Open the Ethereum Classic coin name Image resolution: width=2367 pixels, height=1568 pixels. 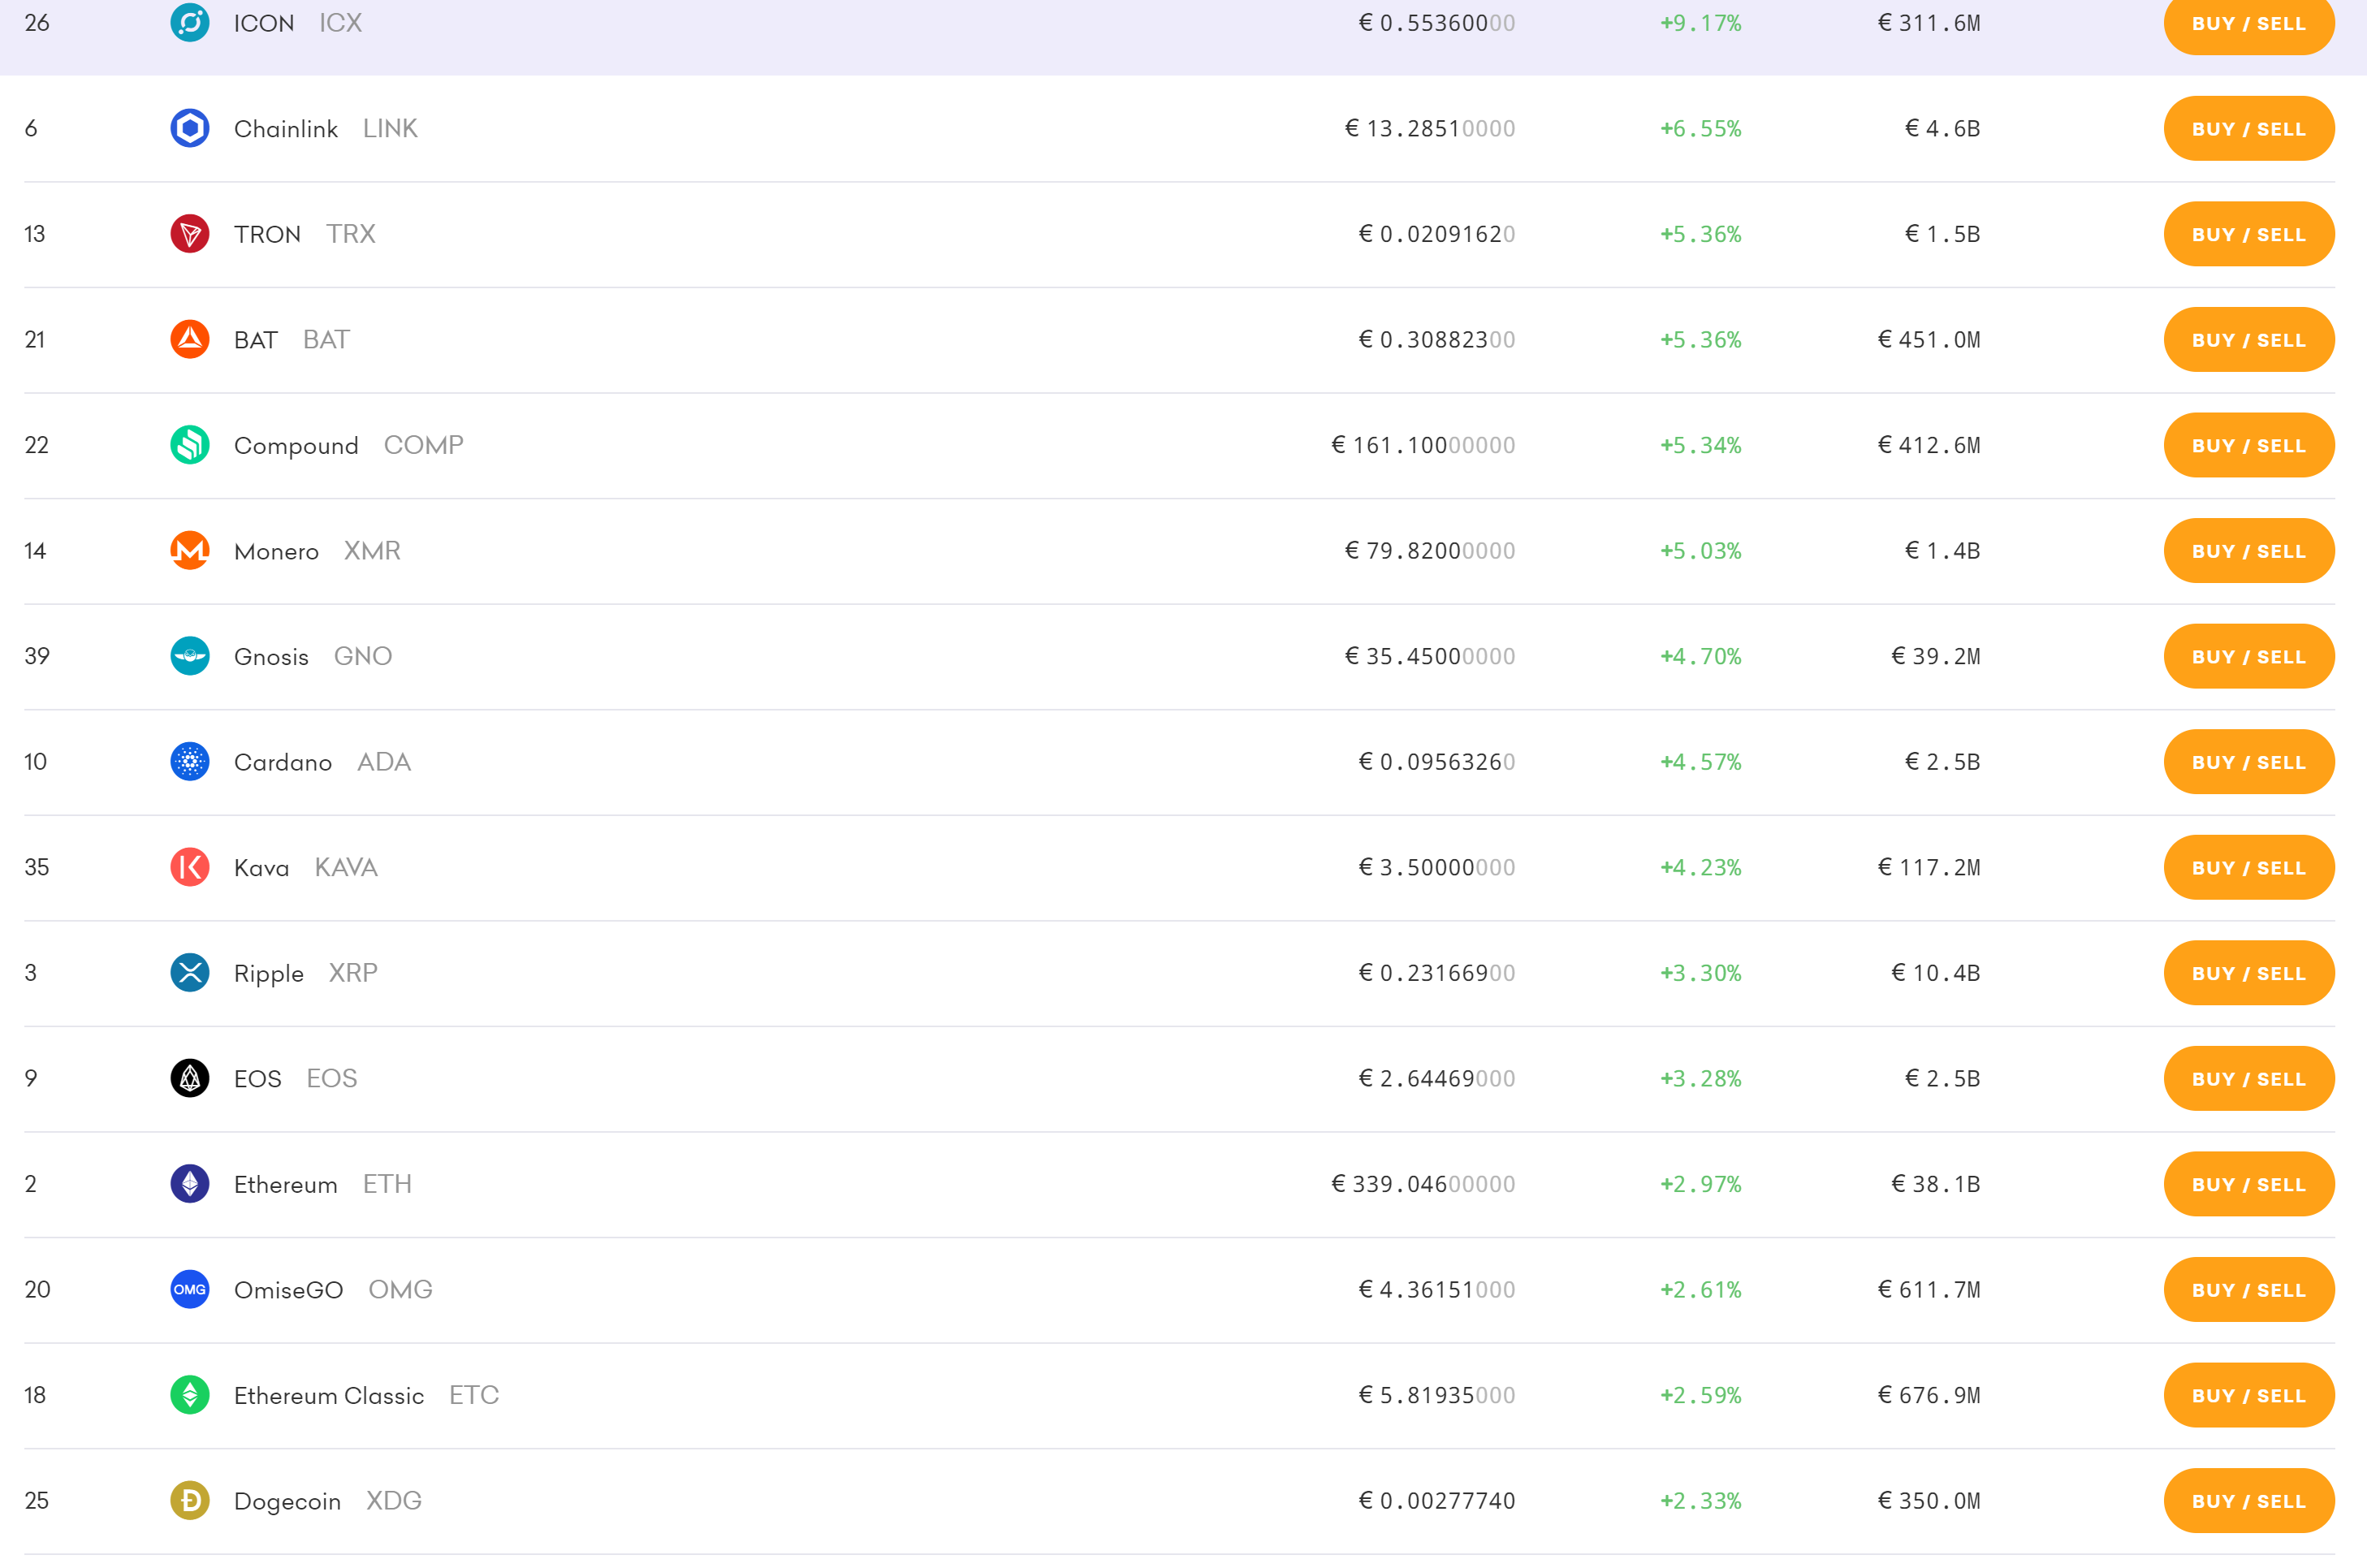(329, 1396)
